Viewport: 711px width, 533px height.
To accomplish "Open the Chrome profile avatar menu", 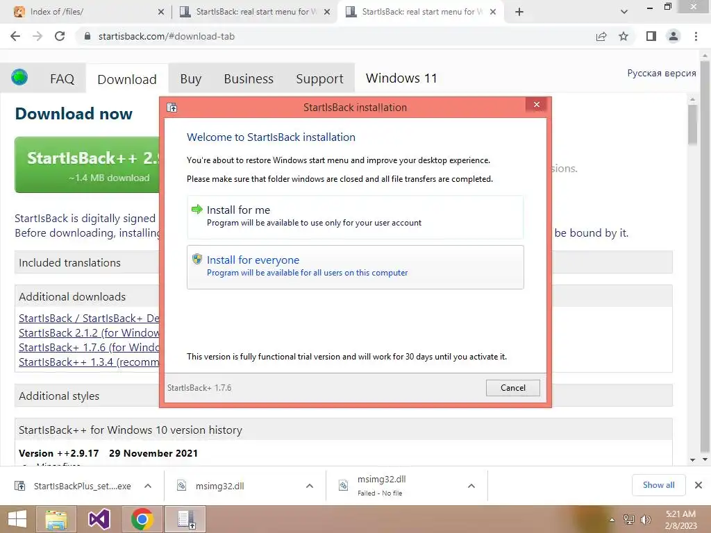I will click(x=674, y=36).
